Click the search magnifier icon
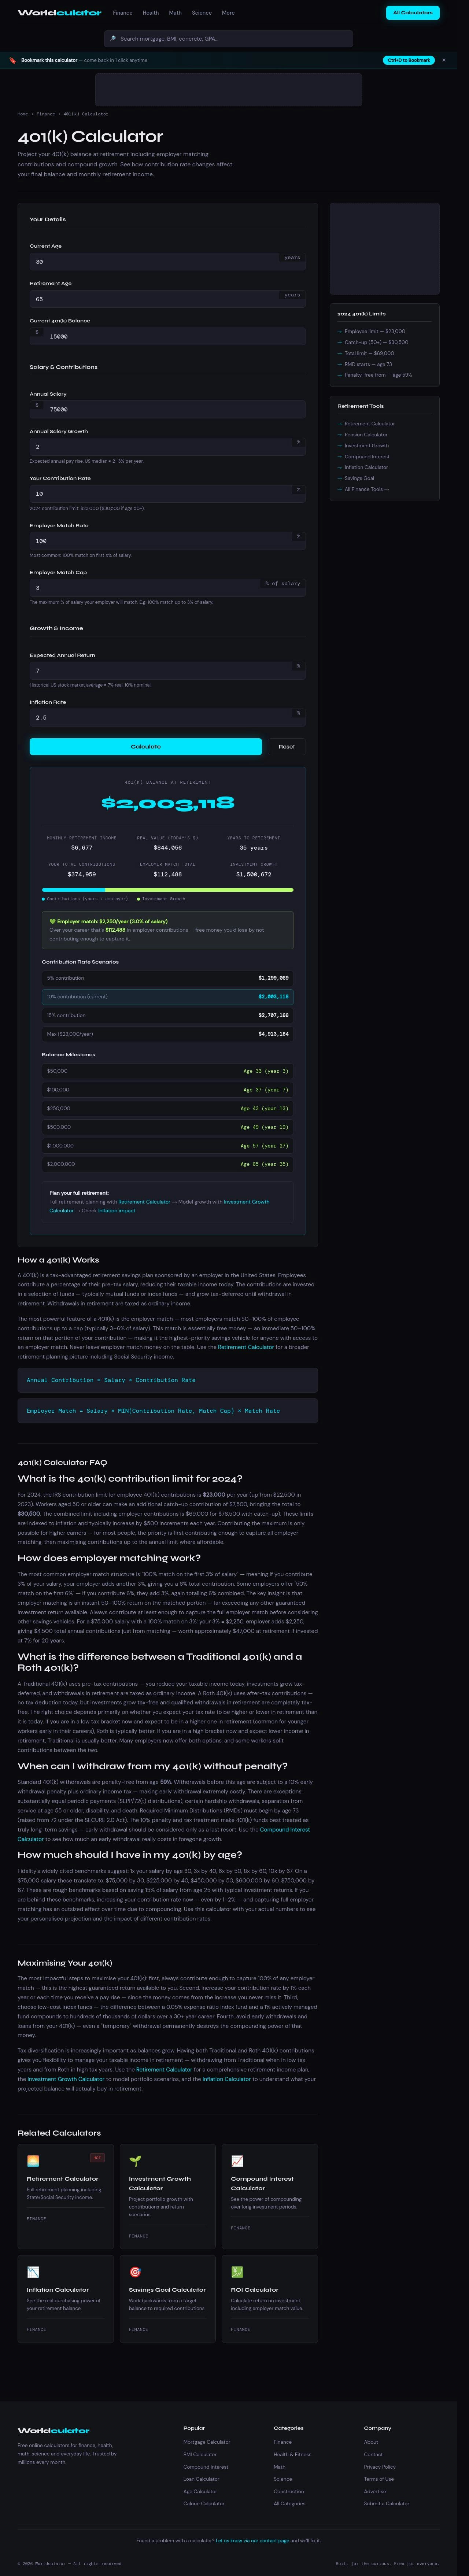 click(113, 39)
